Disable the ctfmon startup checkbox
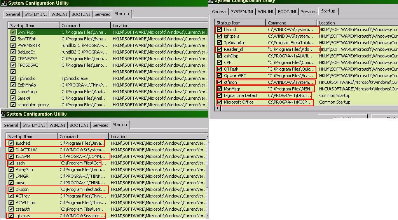The height and width of the screenshot is (220, 398). click(x=219, y=82)
